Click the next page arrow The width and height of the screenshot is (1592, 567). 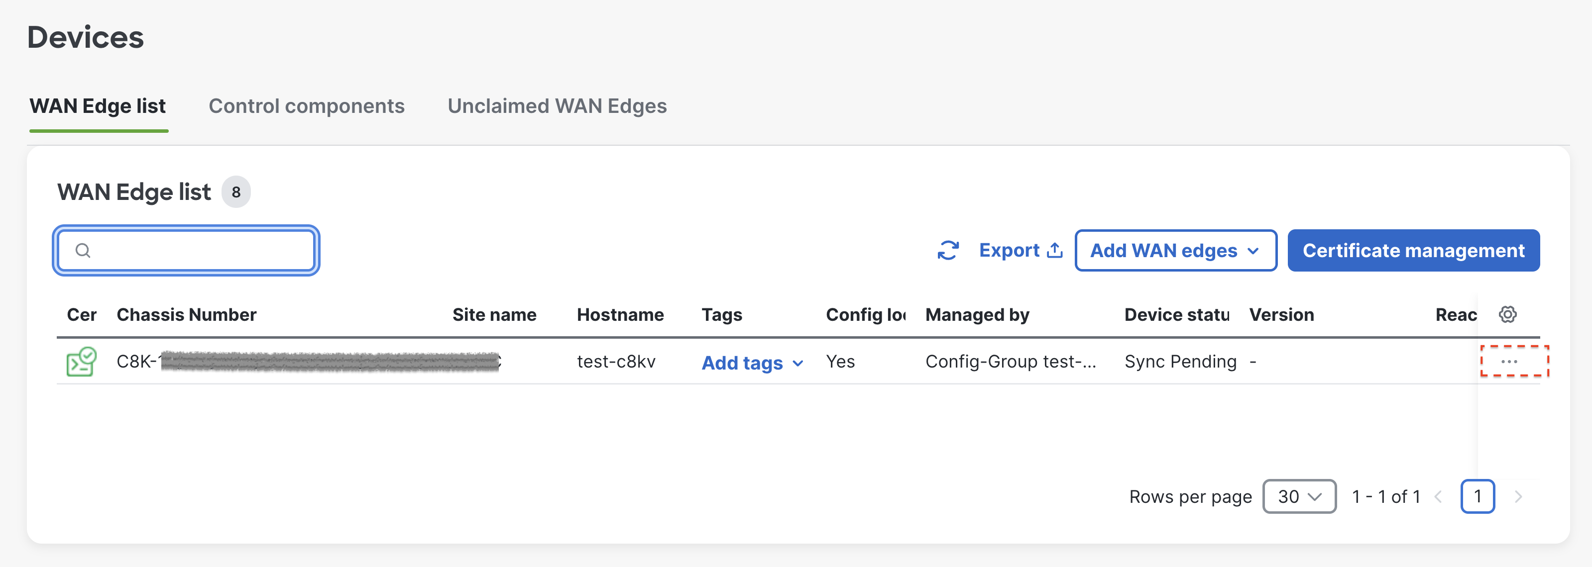coord(1519,496)
